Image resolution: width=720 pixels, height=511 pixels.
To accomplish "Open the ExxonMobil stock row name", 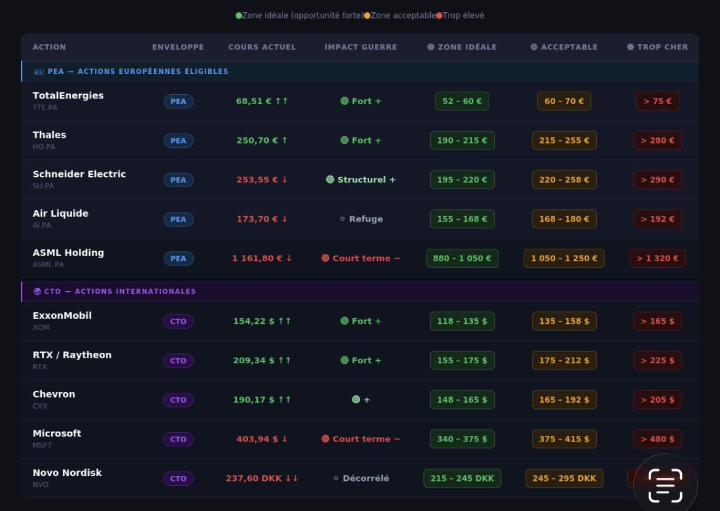I will coord(62,315).
